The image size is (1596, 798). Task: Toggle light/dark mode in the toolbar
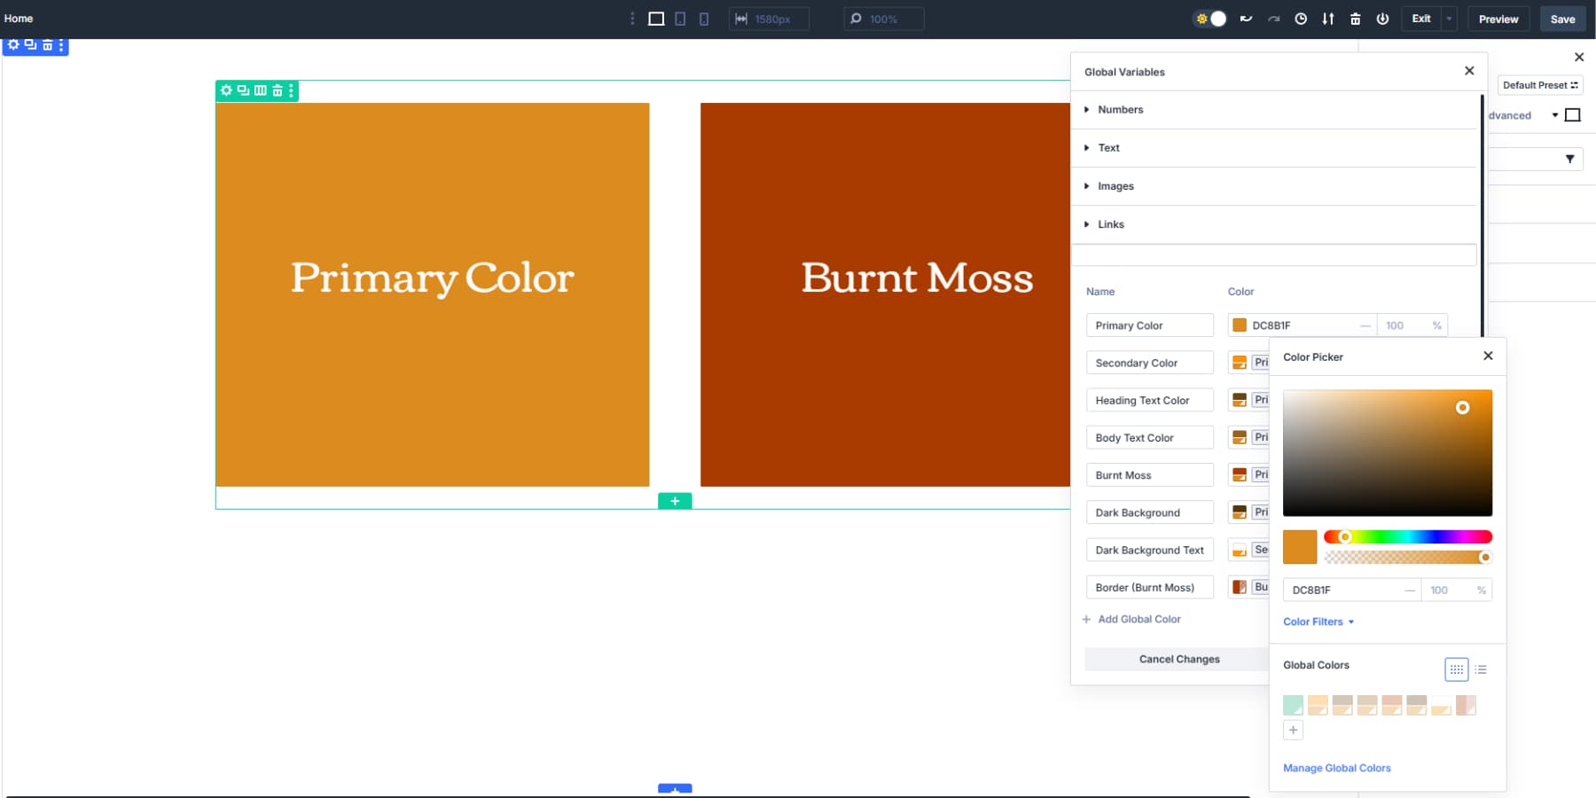tap(1209, 18)
